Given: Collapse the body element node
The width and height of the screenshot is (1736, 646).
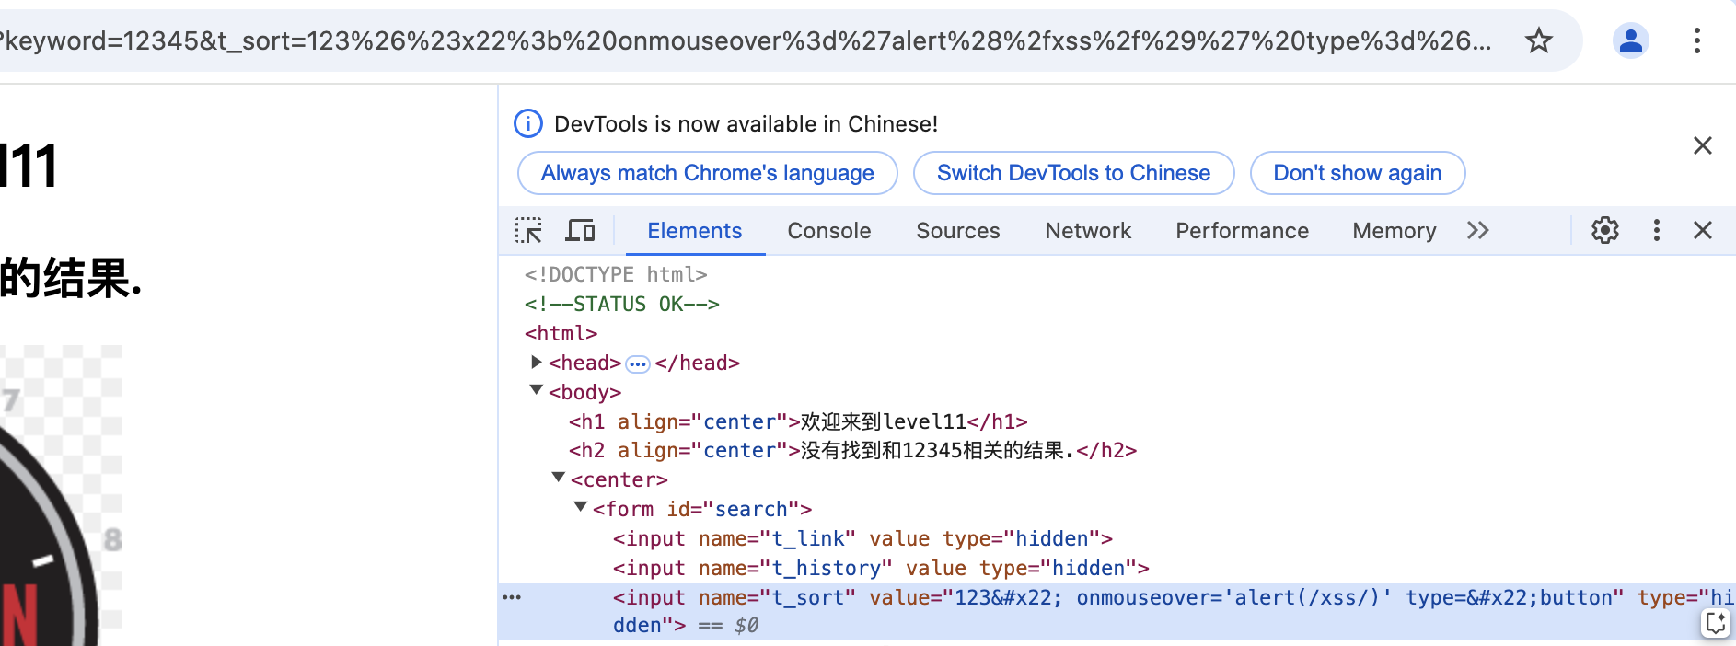Looking at the screenshot, I should (536, 391).
